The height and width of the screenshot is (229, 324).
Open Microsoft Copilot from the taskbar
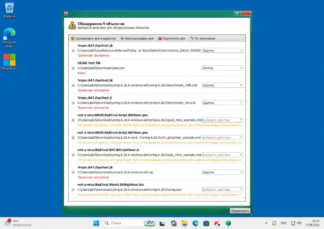pos(174,223)
